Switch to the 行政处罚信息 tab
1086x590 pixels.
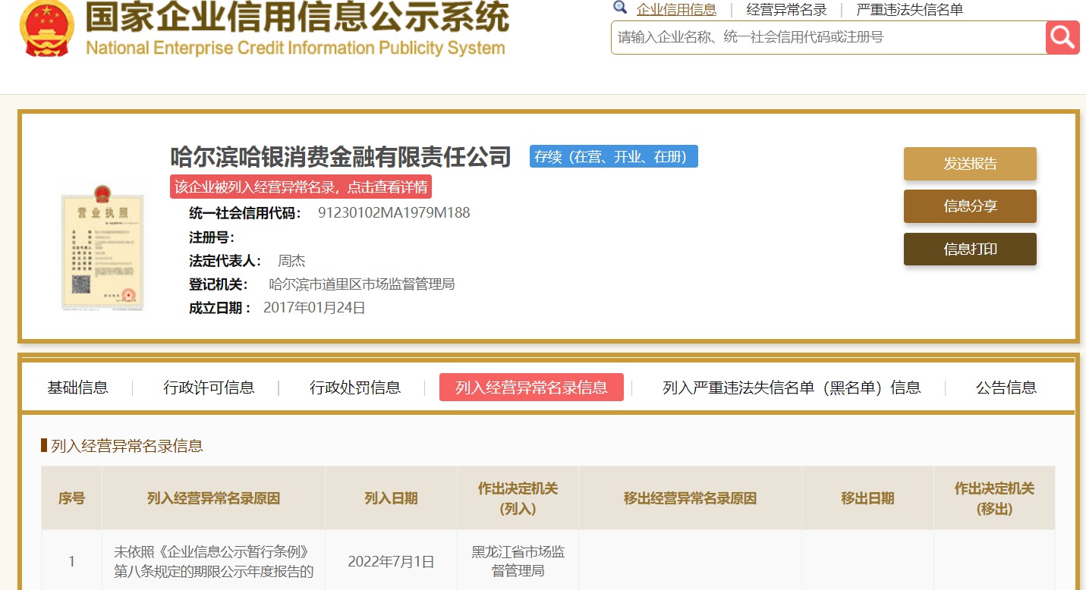[355, 388]
